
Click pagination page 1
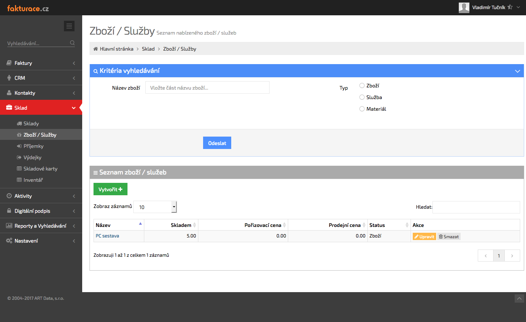(x=499, y=256)
